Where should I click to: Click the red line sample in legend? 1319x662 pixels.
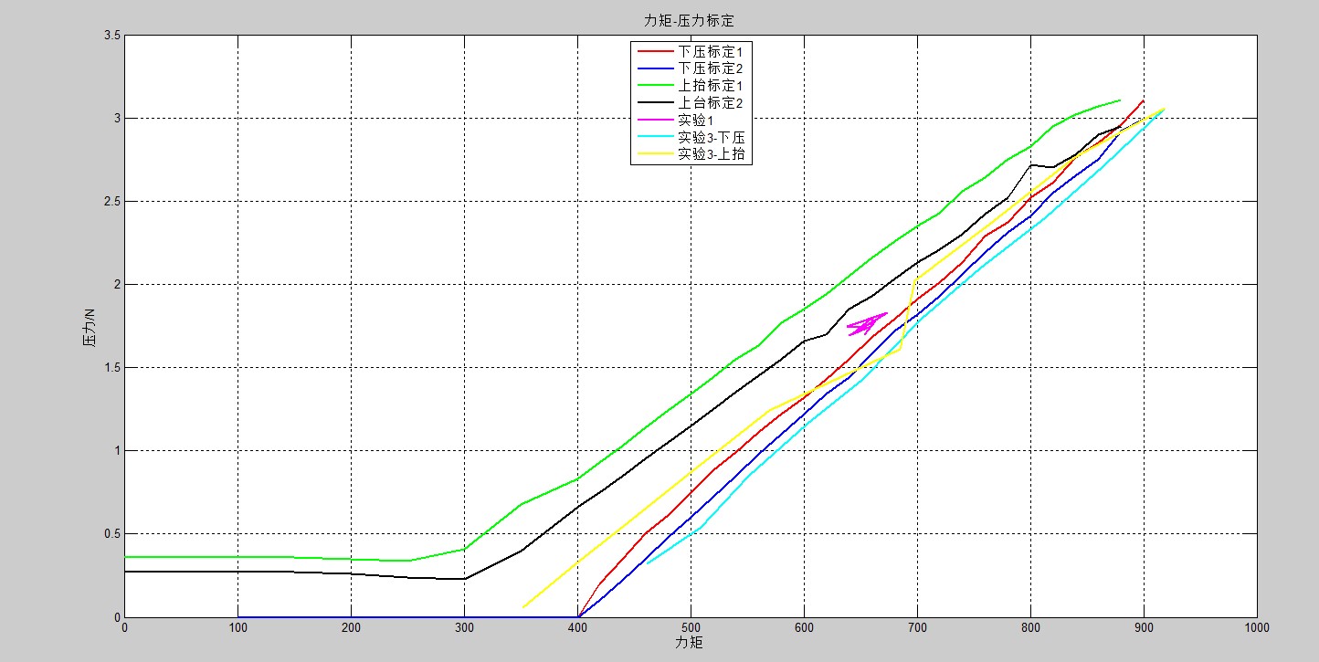[654, 51]
